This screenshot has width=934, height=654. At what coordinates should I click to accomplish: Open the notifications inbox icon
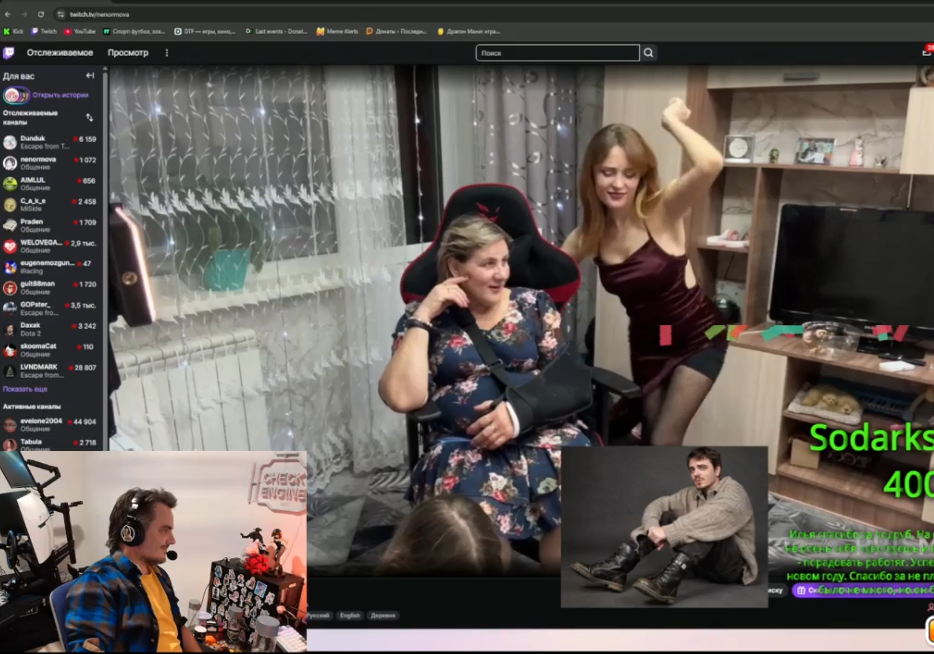[x=926, y=52]
